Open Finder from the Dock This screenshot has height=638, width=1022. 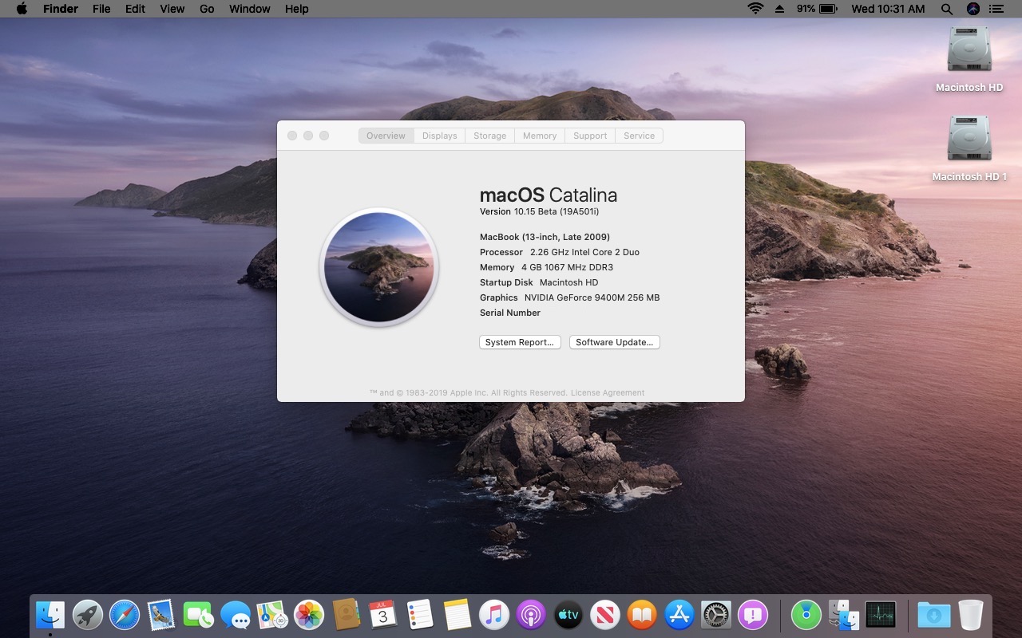click(50, 615)
